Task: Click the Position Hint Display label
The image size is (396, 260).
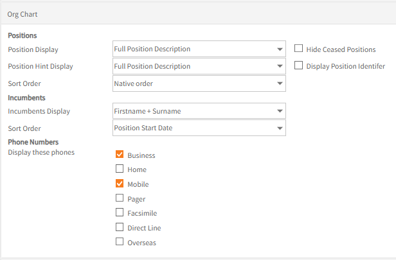Action: [x=40, y=66]
